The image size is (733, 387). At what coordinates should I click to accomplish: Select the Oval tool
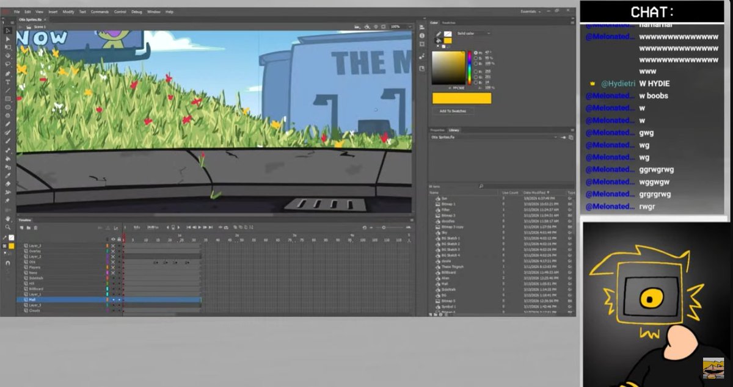(x=8, y=107)
